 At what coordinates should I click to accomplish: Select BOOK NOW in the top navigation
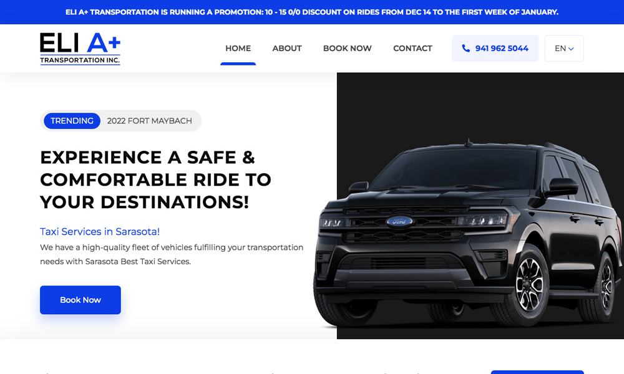tap(347, 49)
